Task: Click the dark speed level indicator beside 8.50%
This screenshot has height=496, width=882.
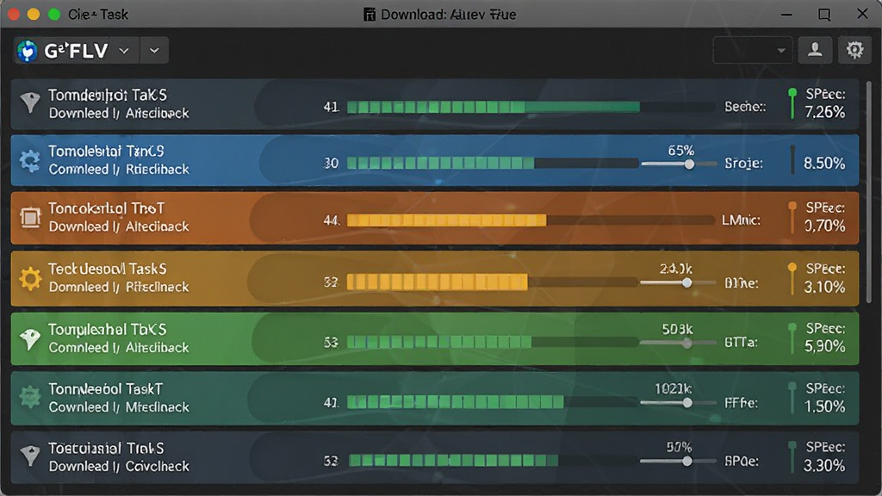Action: point(792,160)
